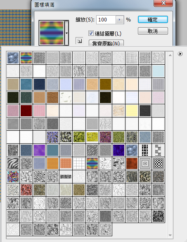Click the 靠齊原點(N) button
This screenshot has height=242, width=187.
(x=106, y=43)
